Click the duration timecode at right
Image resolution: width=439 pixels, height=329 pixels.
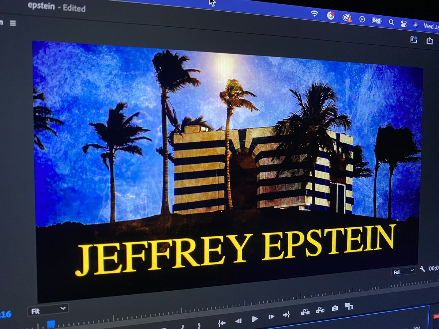coord(434,268)
